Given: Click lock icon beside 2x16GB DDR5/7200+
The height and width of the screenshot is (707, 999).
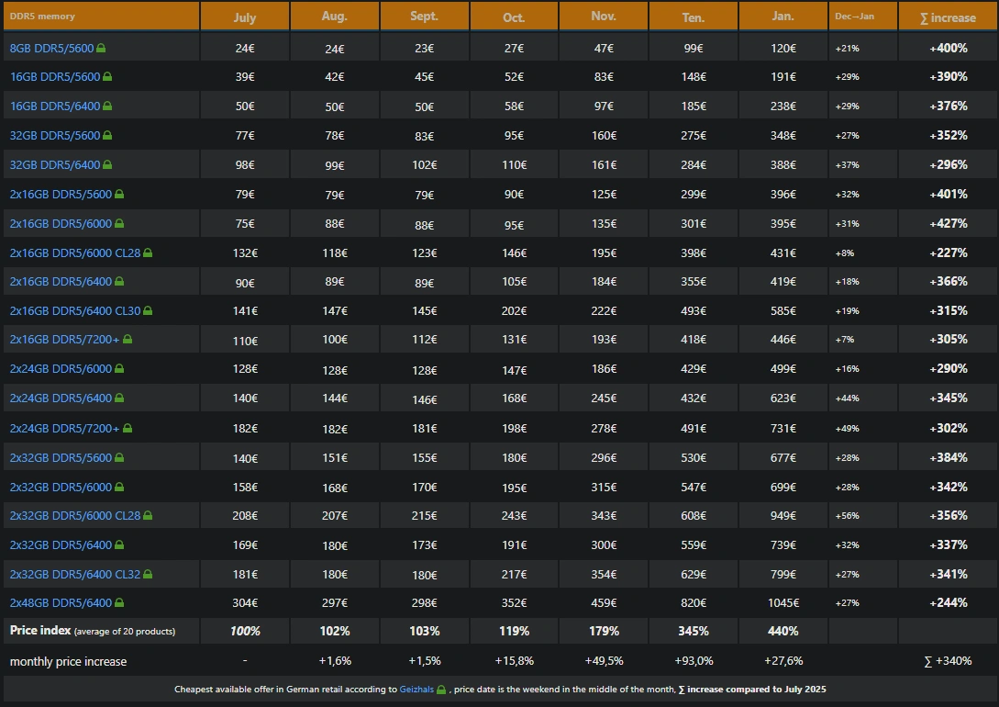Looking at the screenshot, I should (128, 340).
